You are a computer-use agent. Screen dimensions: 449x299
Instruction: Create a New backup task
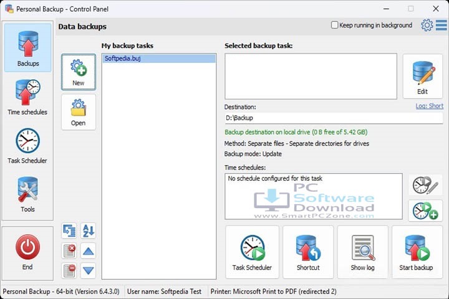click(x=78, y=72)
